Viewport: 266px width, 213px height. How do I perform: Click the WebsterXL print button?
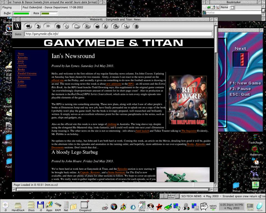coord(97,26)
